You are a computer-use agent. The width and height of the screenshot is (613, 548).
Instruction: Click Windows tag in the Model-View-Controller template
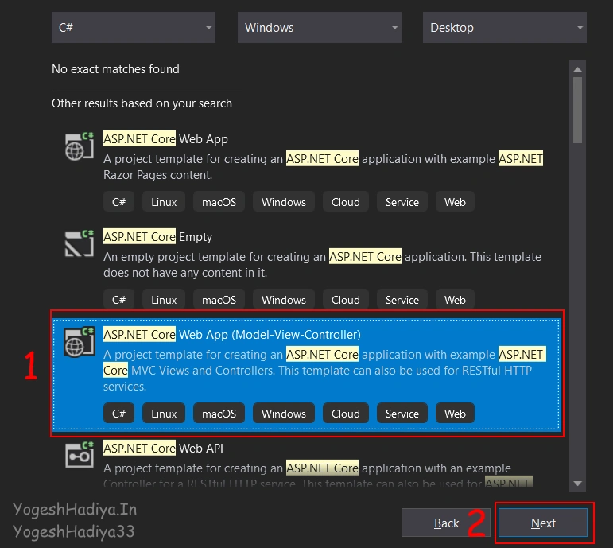point(284,413)
